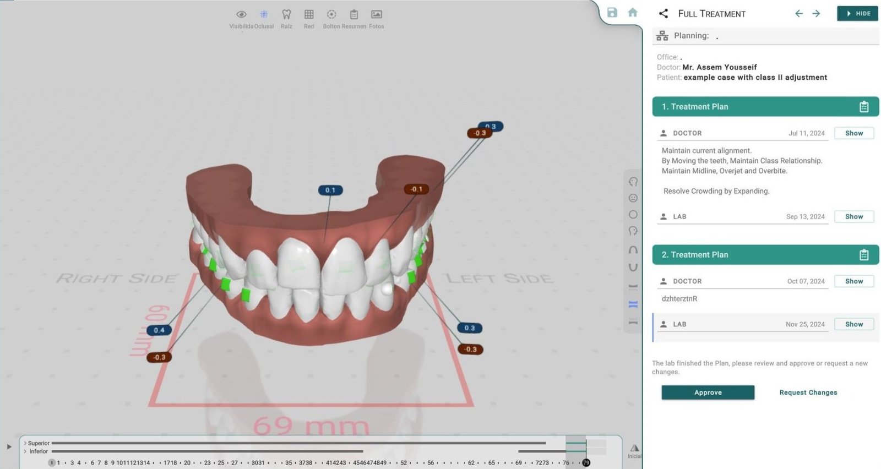The image size is (881, 469).
Task: Open the Bolton analysis tool
Action: point(331,15)
